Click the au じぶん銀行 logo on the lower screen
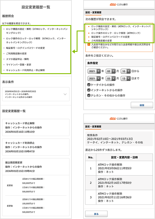155x219 pixels. click(x=119, y=119)
